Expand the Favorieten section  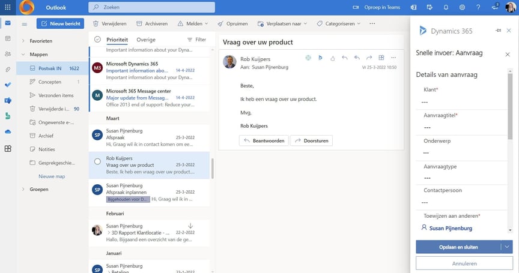[23, 41]
